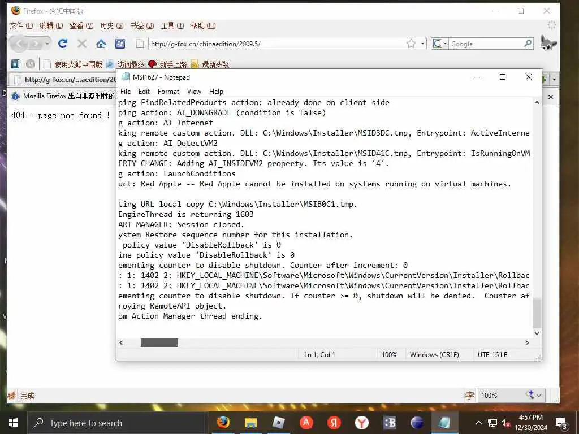Click the 'EngineThread is returning 1603' line
This screenshot has width=579, height=434.
click(x=186, y=214)
